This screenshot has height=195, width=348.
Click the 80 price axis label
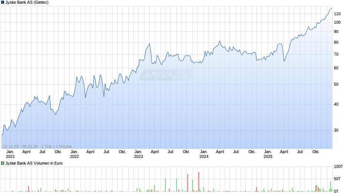(x=336, y=42)
